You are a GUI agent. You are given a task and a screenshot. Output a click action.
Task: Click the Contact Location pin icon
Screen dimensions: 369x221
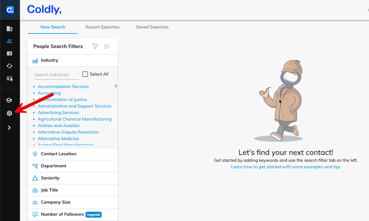point(35,154)
